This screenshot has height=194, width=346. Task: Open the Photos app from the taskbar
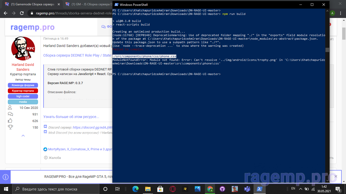pos(198,189)
